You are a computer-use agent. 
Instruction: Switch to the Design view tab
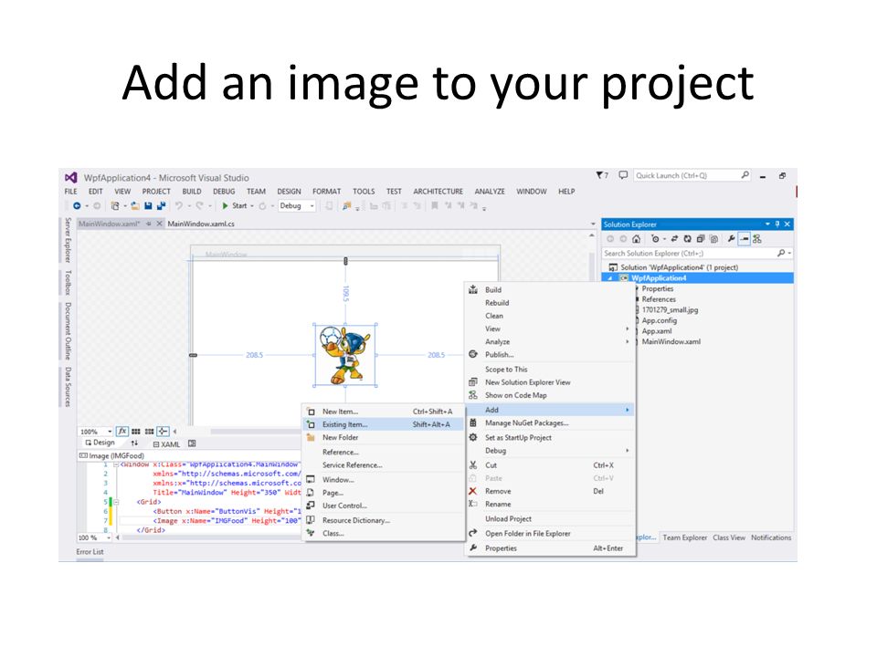(x=100, y=443)
